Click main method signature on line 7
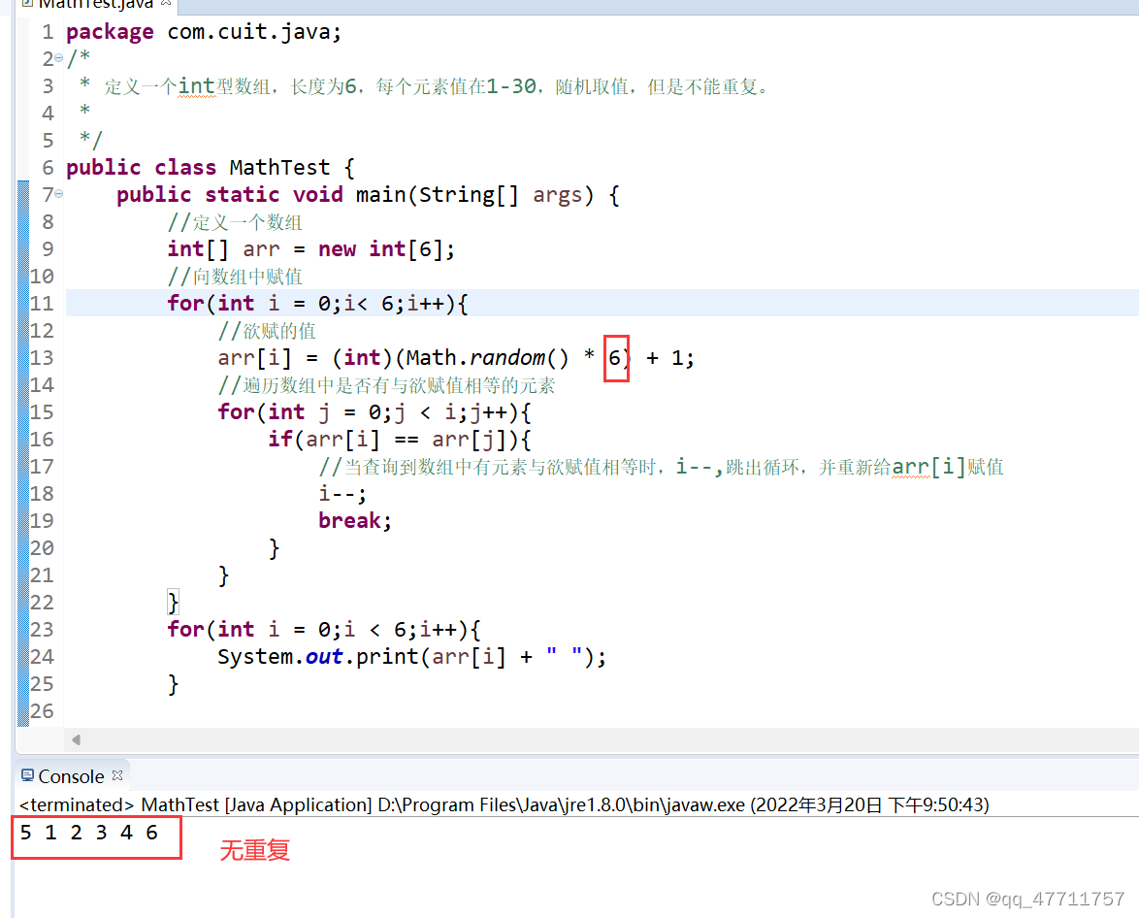Viewport: 1139px width, 918px height. click(x=368, y=195)
